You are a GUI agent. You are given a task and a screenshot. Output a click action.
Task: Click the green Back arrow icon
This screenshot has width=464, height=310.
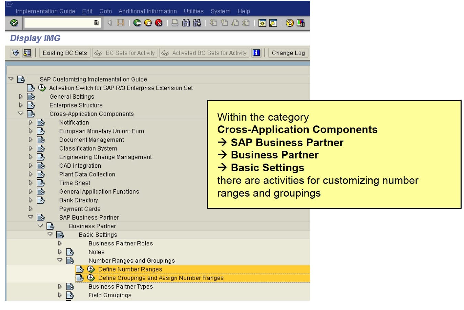pyautogui.click(x=137, y=23)
